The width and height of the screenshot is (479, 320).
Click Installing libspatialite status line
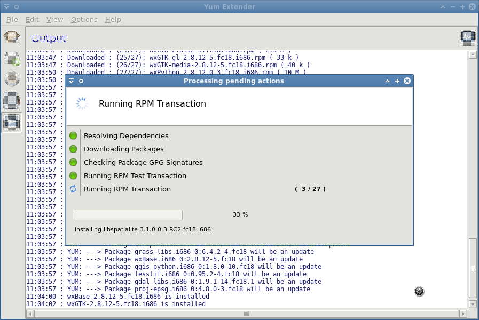(143, 229)
